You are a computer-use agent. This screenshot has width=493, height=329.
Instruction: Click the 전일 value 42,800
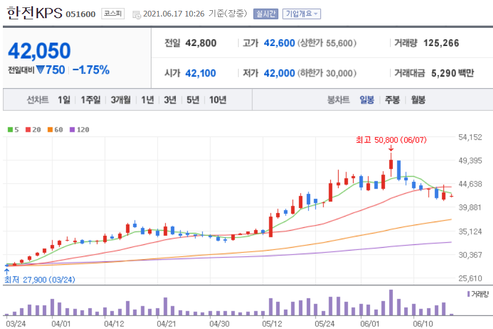tap(201, 43)
